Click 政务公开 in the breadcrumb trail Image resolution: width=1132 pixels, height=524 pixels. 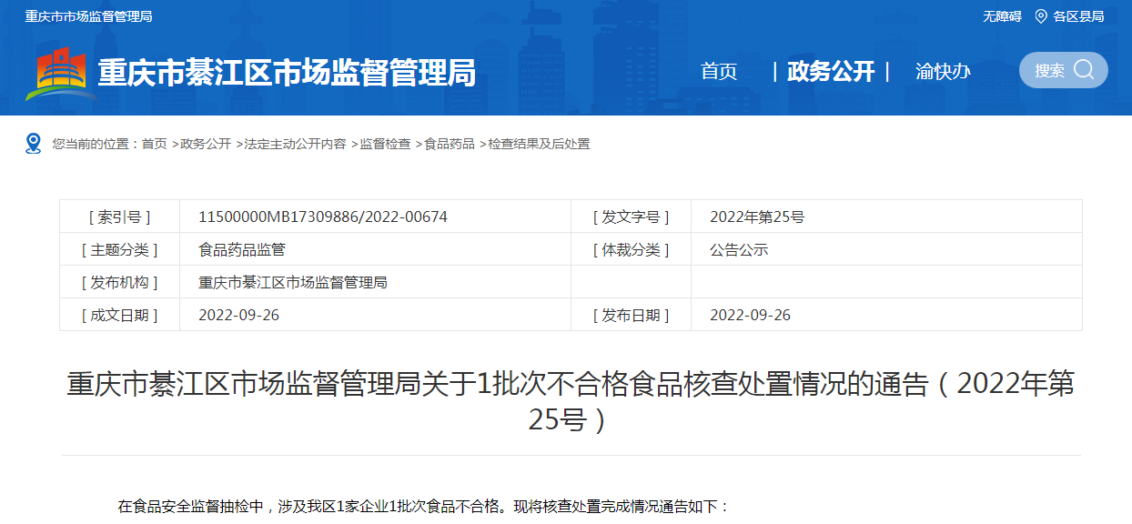(206, 144)
